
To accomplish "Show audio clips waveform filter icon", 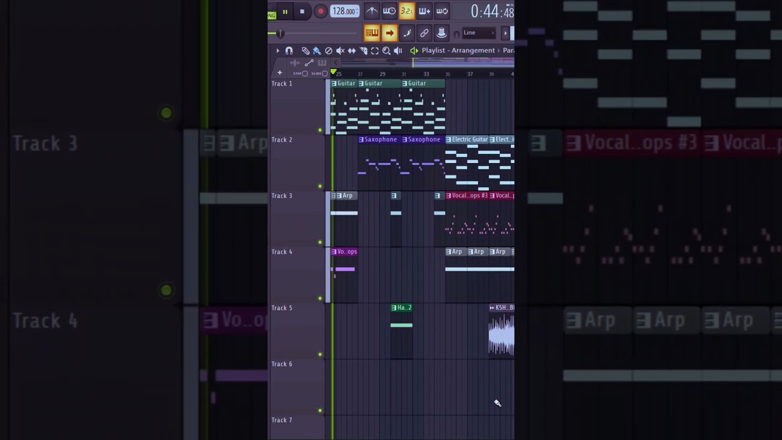I will point(295,63).
